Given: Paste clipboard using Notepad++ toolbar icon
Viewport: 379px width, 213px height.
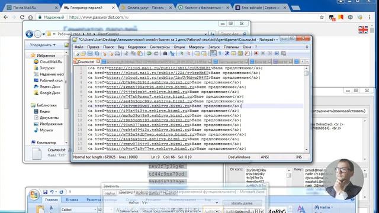Looking at the screenshot, I should (140, 53).
